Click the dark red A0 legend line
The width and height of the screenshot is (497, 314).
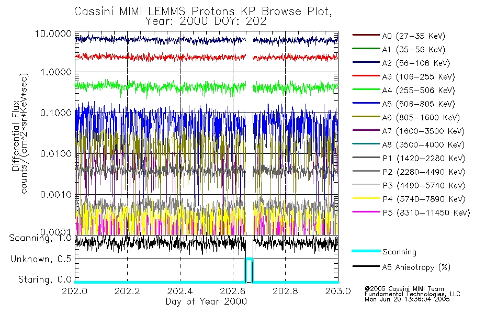click(366, 35)
